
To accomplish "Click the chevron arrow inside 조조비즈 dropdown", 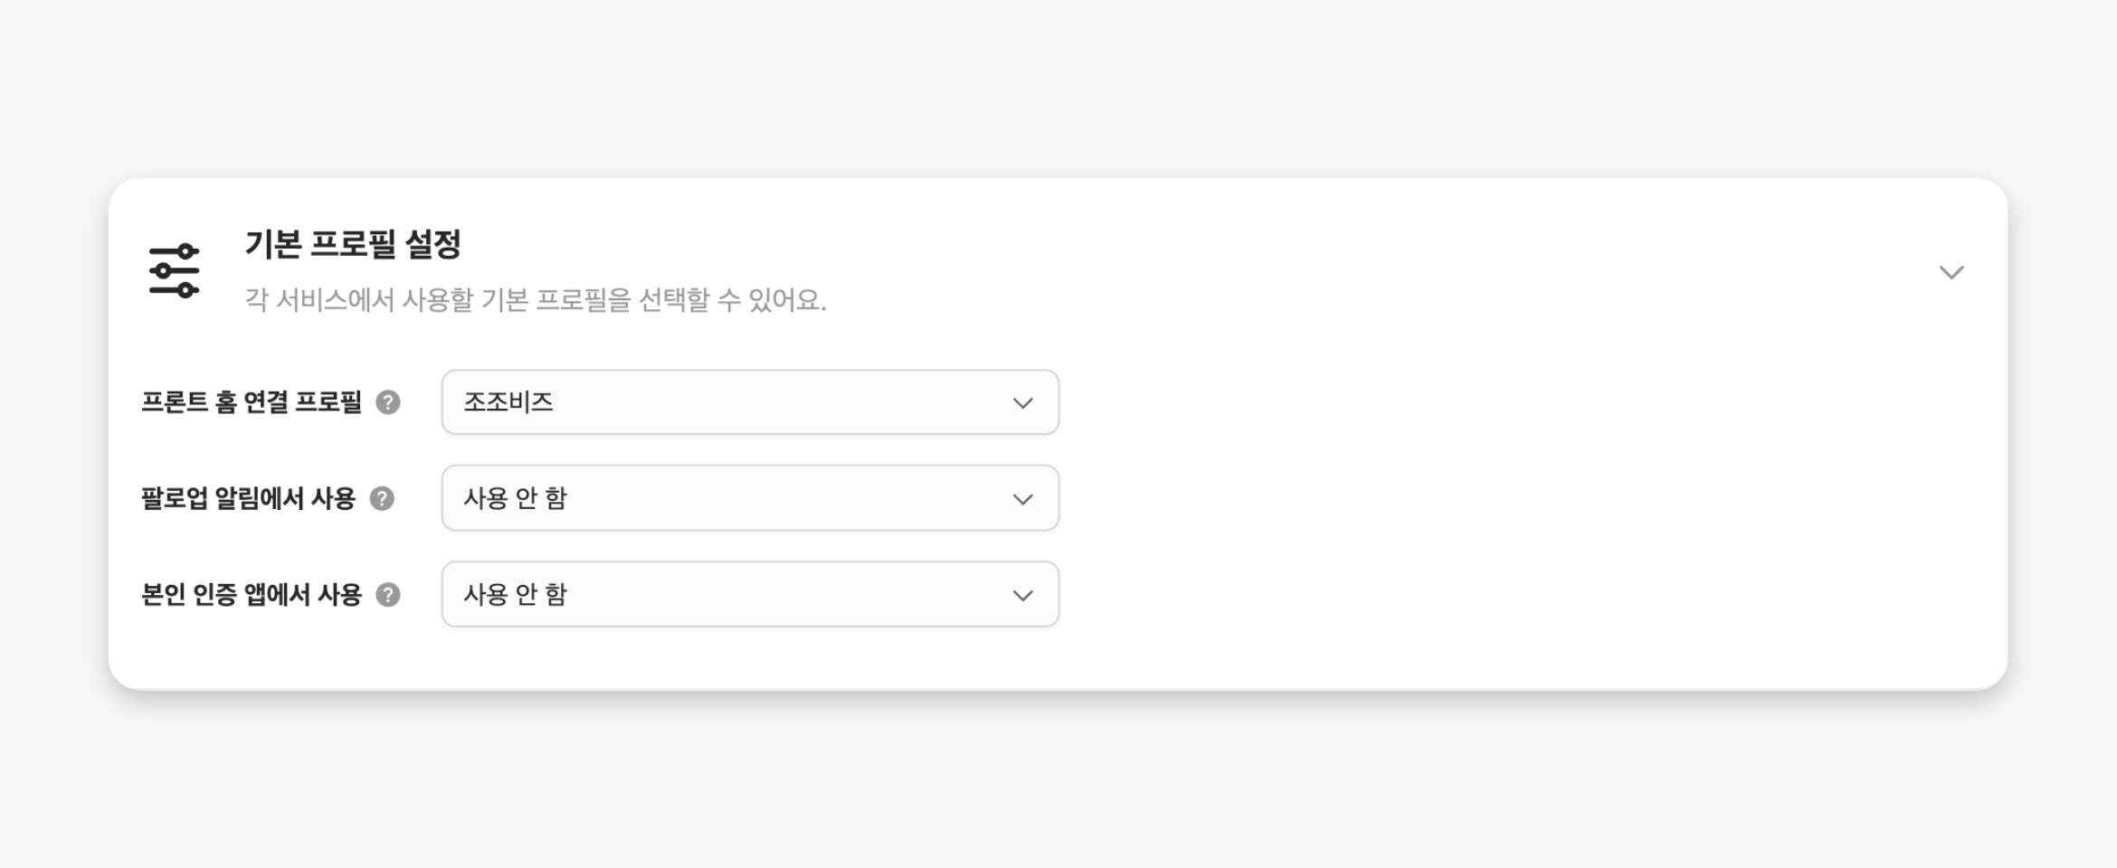I will pyautogui.click(x=1023, y=403).
